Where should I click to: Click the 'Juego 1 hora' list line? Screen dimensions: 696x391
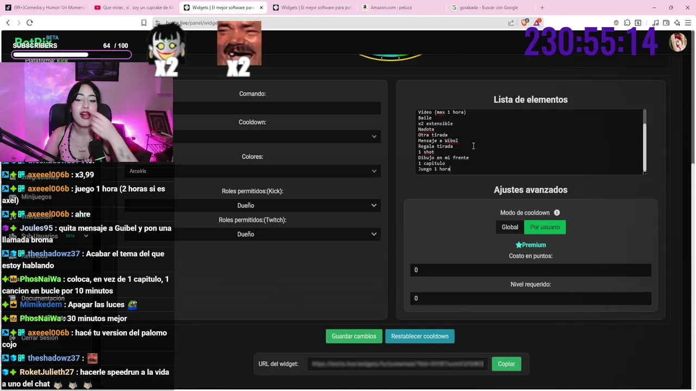point(434,169)
